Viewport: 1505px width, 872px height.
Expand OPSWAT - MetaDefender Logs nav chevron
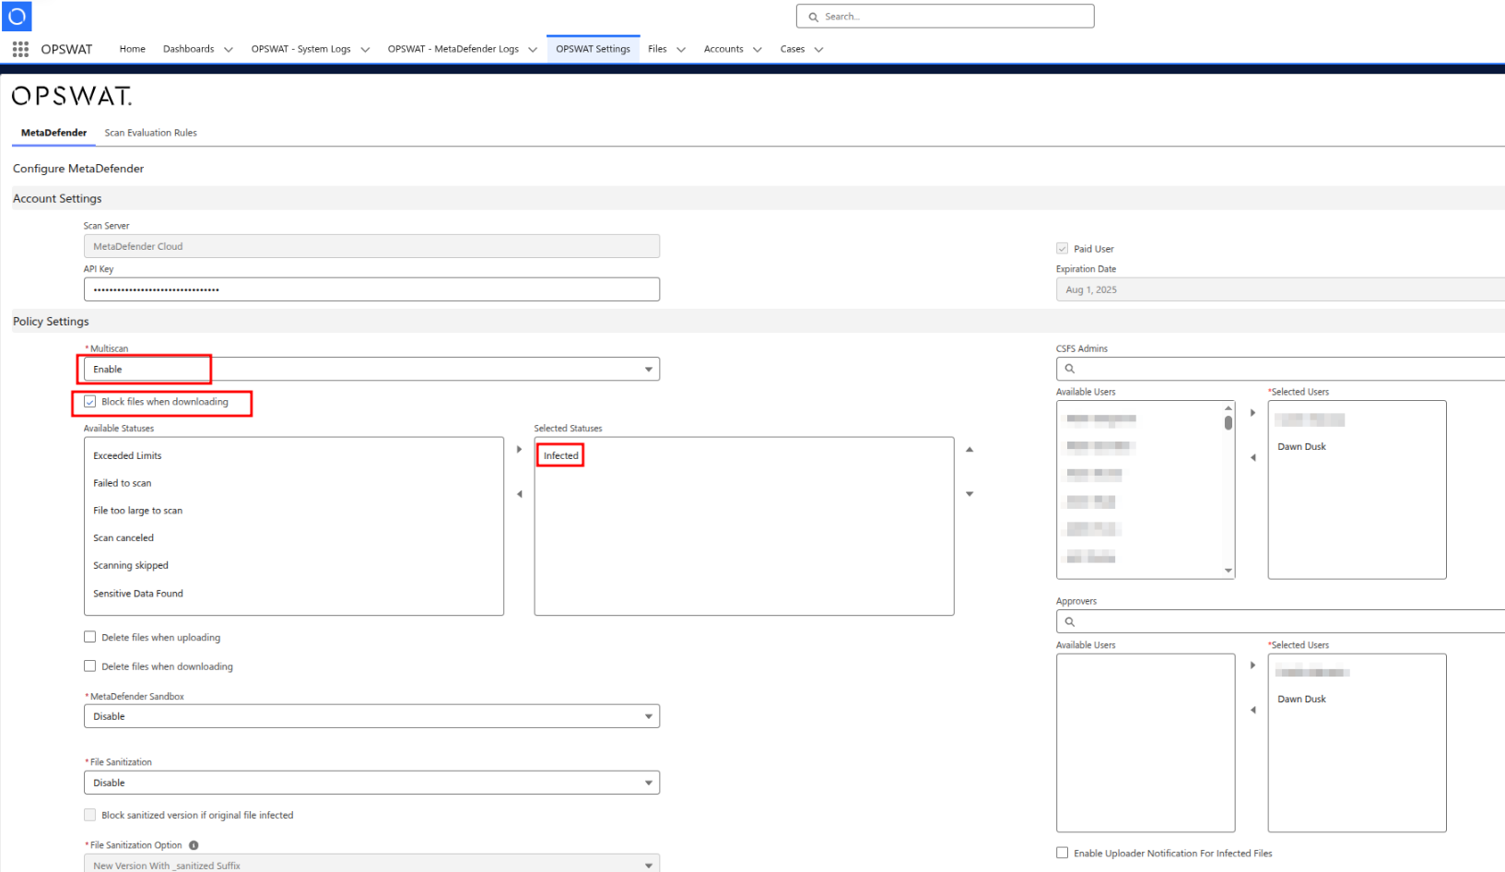click(x=533, y=50)
